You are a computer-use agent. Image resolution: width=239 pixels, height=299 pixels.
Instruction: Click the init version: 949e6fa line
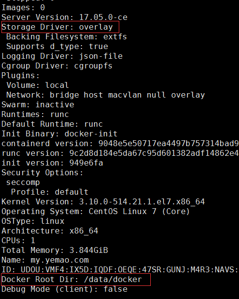coord(52,163)
